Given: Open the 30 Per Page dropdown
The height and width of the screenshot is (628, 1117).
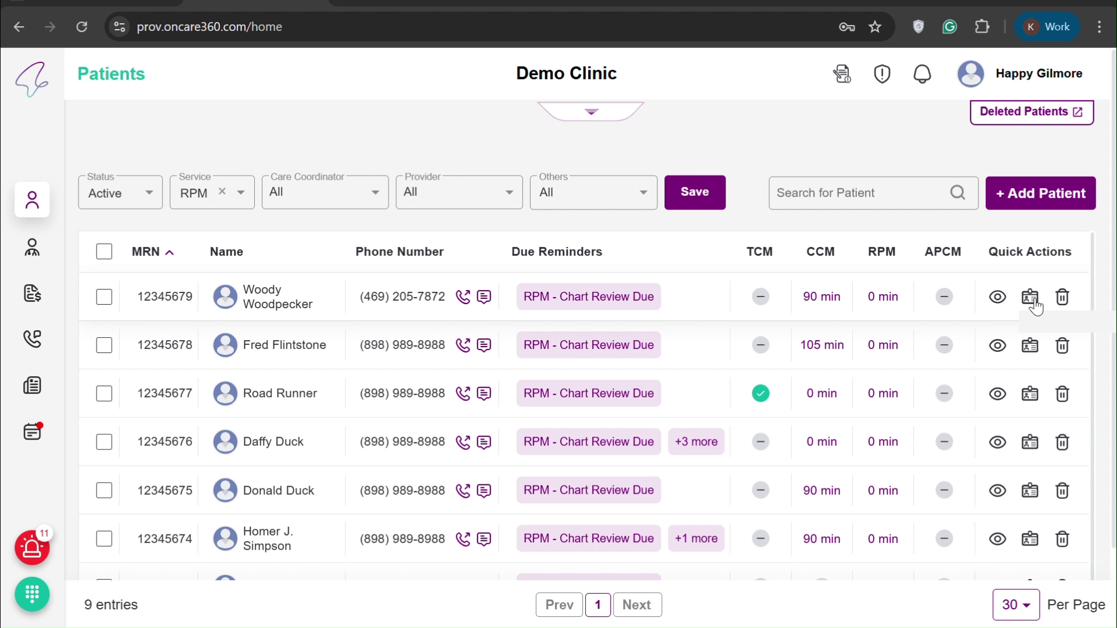Looking at the screenshot, I should pos(1016,605).
